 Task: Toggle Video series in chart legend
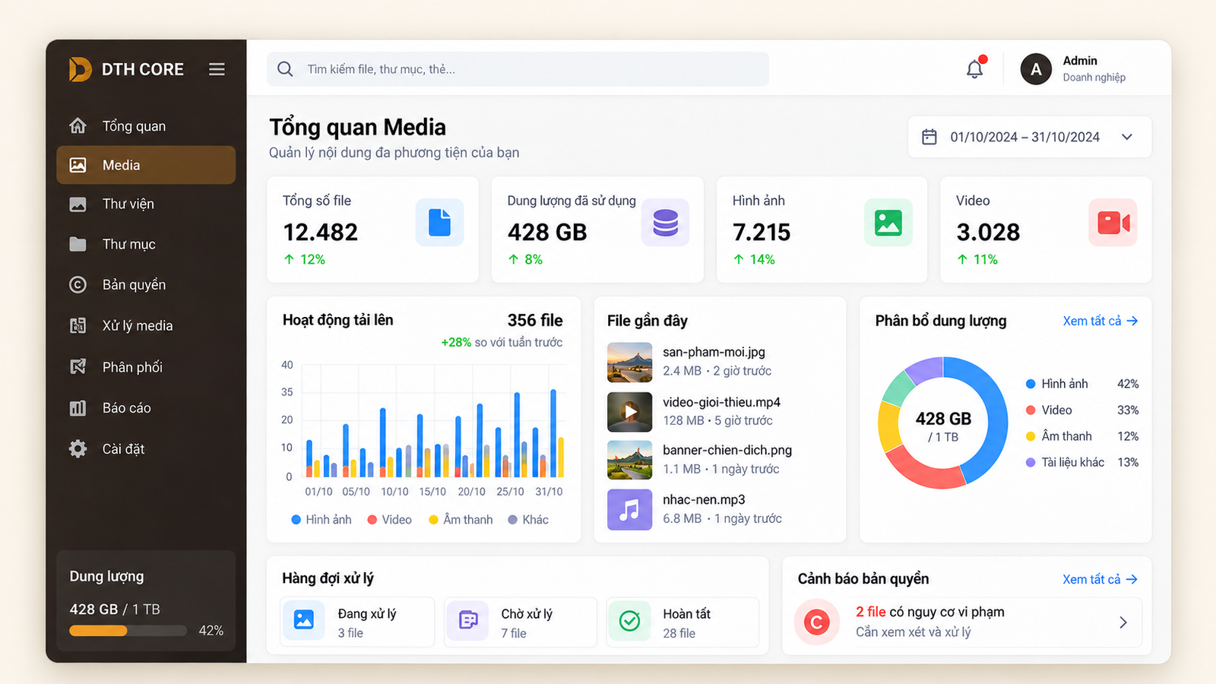tap(389, 520)
